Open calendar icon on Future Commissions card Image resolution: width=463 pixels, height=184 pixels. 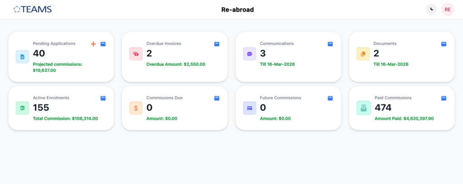pos(330,98)
